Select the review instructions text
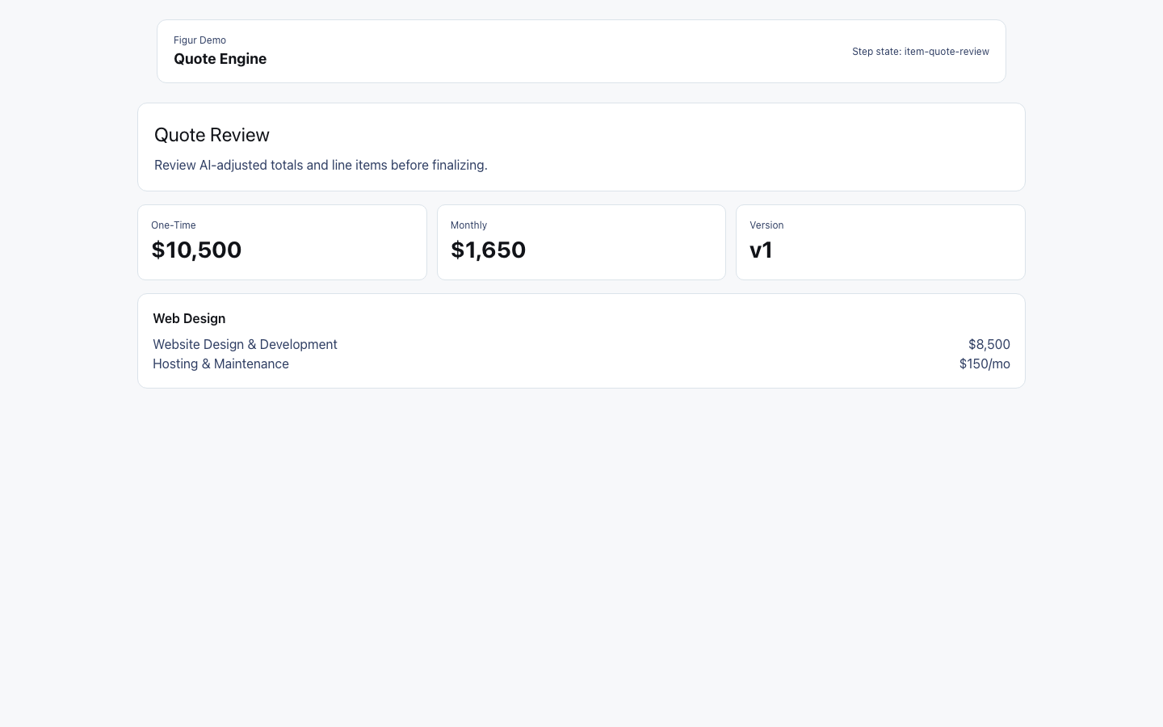The width and height of the screenshot is (1163, 727). pos(321,165)
